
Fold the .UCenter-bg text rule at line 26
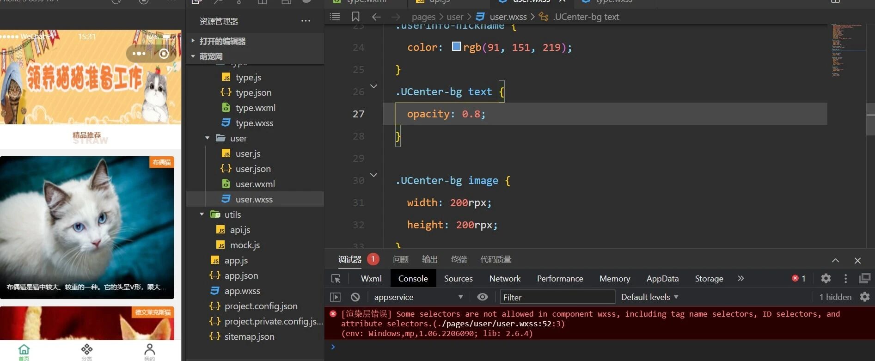coord(373,86)
